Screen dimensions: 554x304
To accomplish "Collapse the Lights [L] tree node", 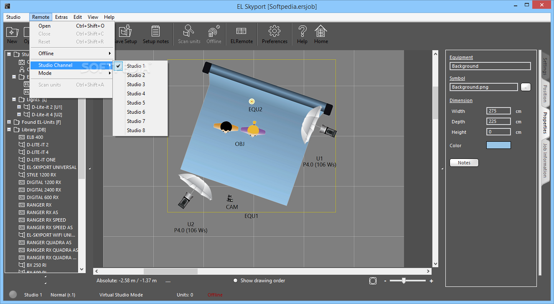I will [x=14, y=100].
